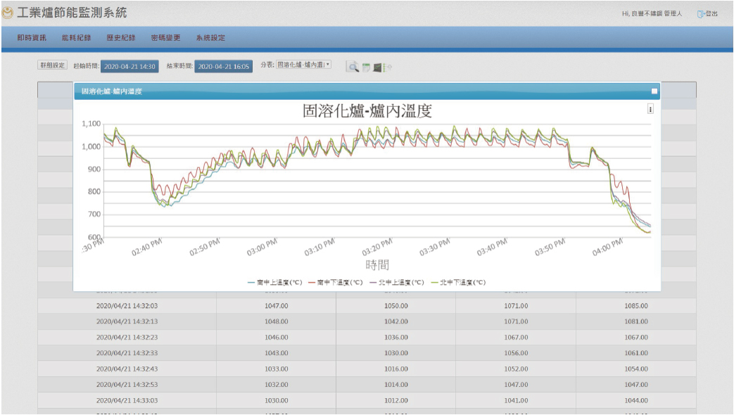Click the 03:00 PM label on the time axis
734x415 pixels.
pyautogui.click(x=262, y=247)
